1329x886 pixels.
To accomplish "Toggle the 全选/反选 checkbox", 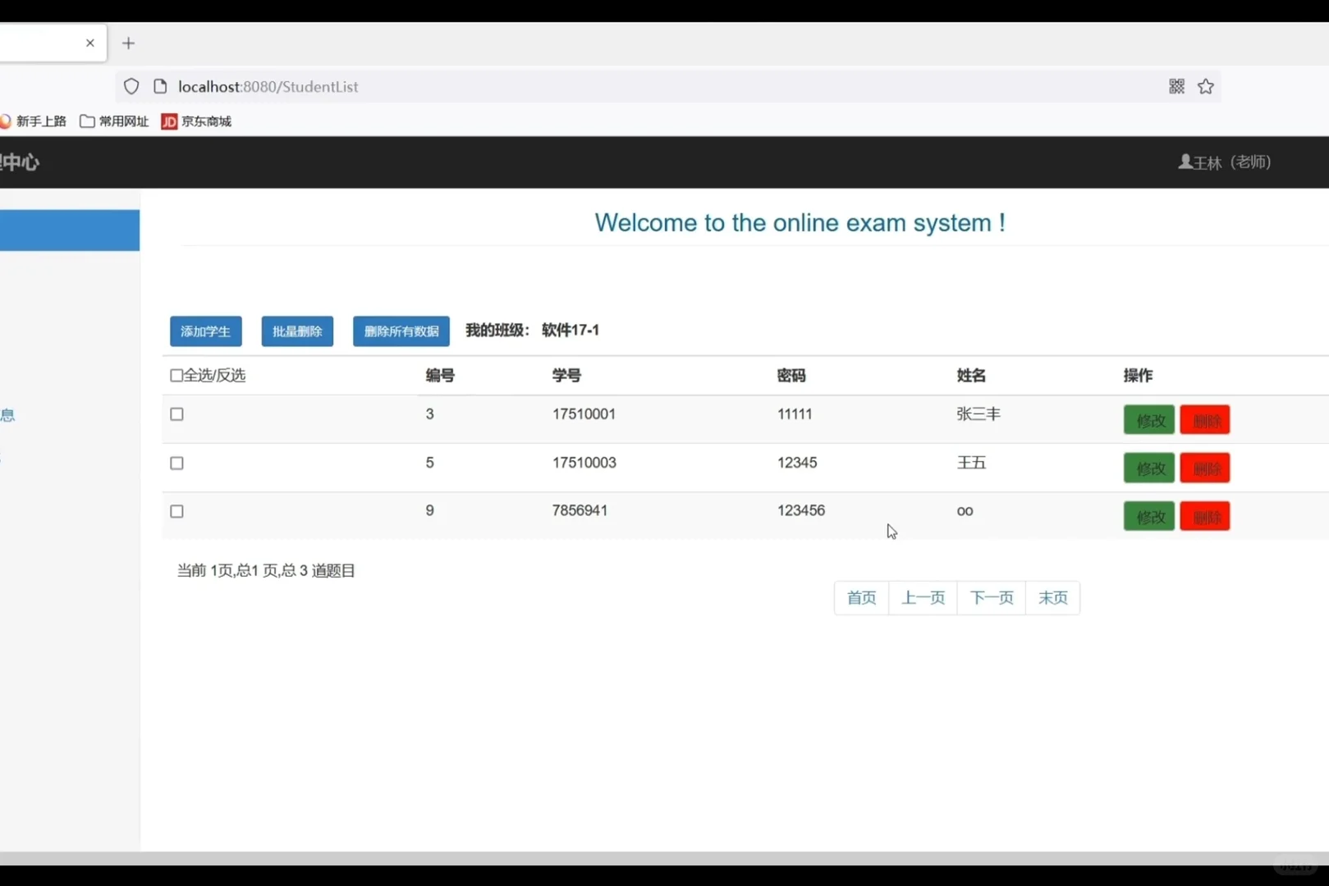I will pyautogui.click(x=176, y=375).
